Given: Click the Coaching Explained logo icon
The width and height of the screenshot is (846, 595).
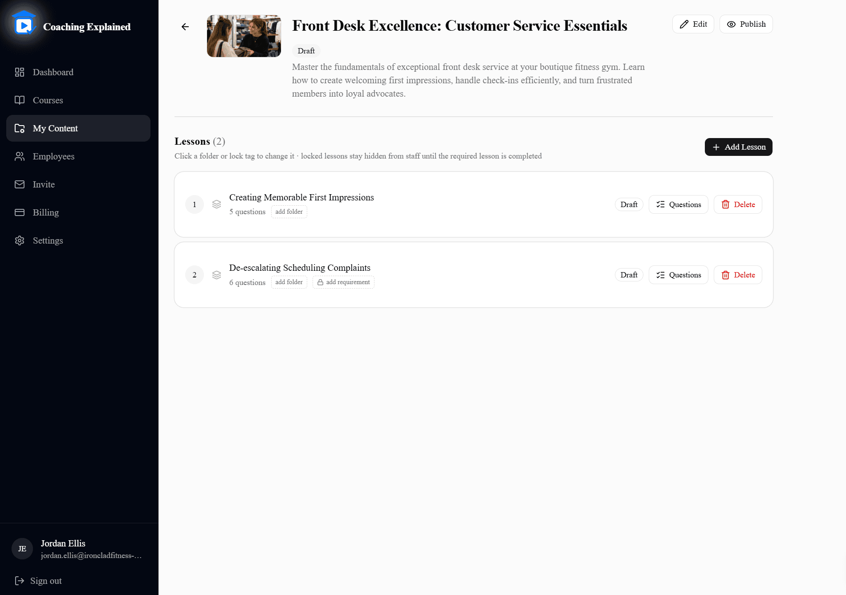Looking at the screenshot, I should 24,24.
